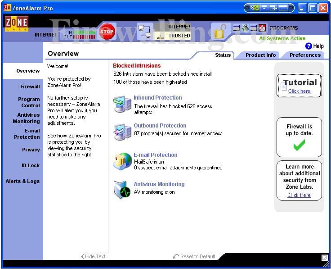Click the Zone Labs logo

coord(17,23)
